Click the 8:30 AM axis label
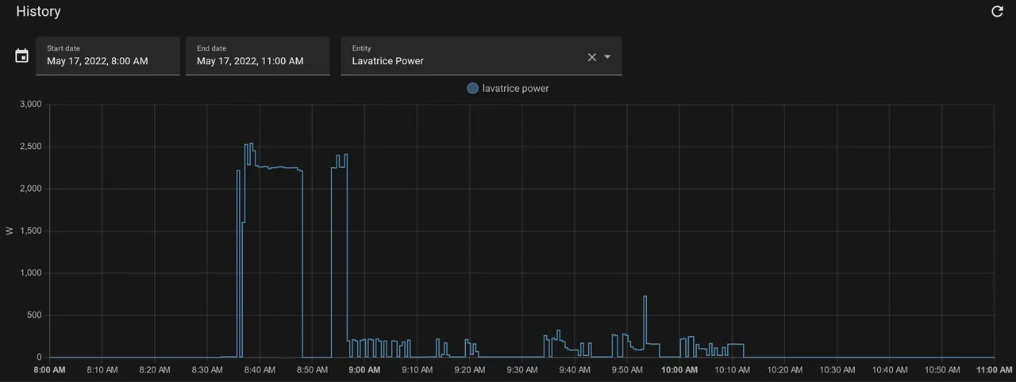This screenshot has height=382, width=1016. tap(207, 369)
